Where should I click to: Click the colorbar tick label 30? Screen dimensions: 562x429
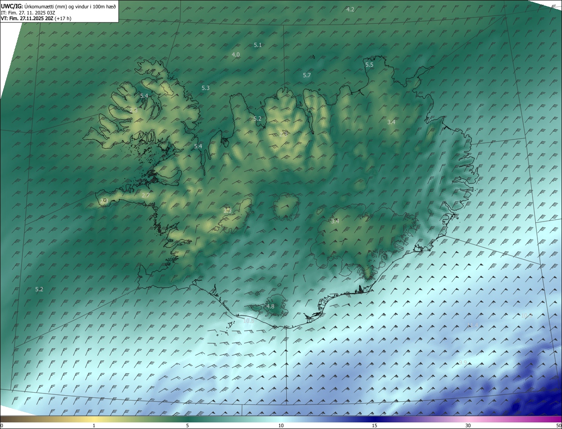pos(468,425)
